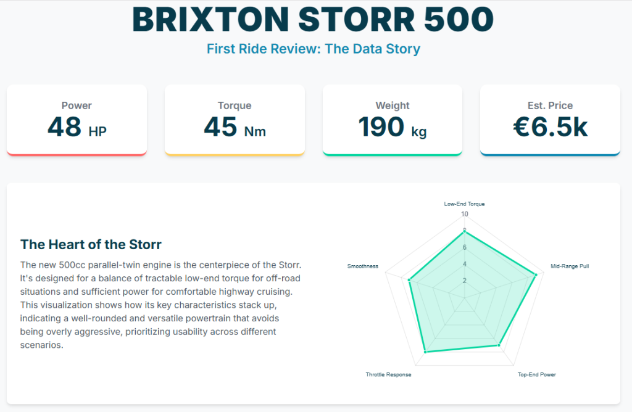Click the Mid-Range Pull data point on radar
Screen dimensions: 632x412
pos(536,275)
